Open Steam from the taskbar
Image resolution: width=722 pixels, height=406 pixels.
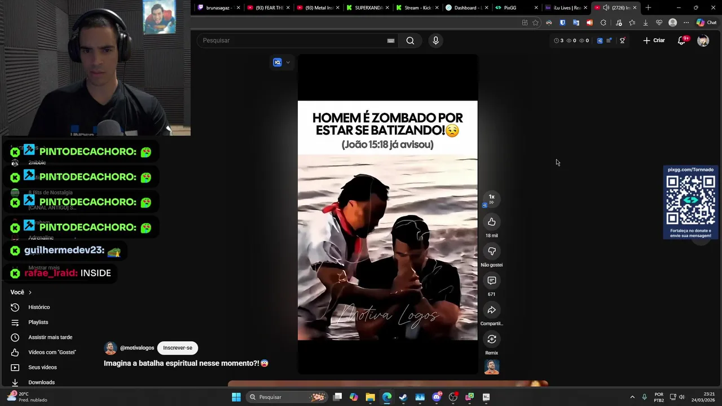403,397
